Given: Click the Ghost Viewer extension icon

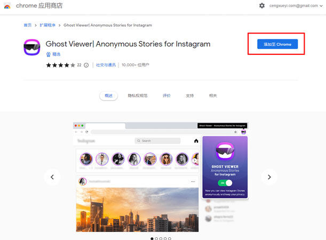Looking at the screenshot, I should tap(32, 47).
